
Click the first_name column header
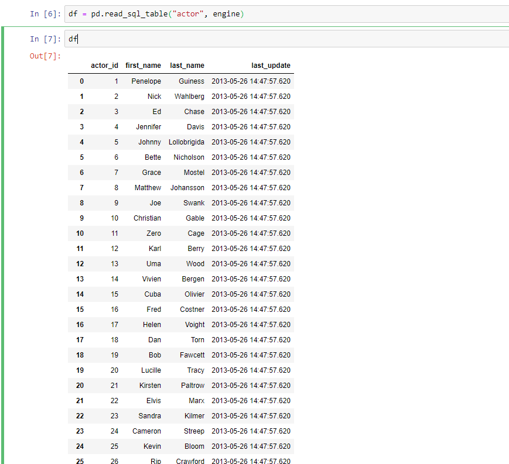point(143,66)
